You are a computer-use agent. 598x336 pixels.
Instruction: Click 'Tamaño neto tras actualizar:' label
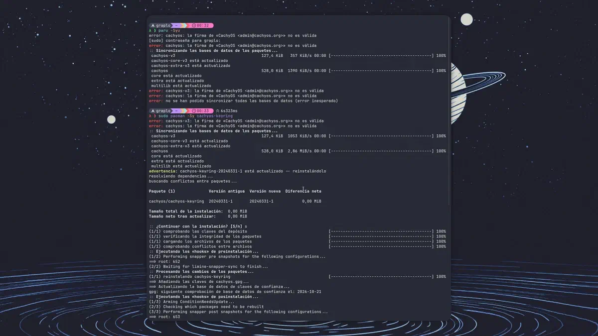pyautogui.click(x=182, y=216)
